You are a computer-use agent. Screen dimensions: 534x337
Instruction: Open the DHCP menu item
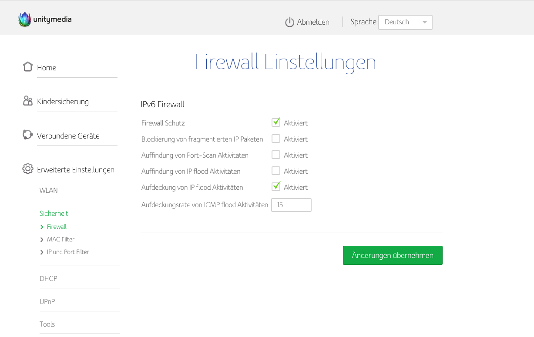tap(48, 279)
